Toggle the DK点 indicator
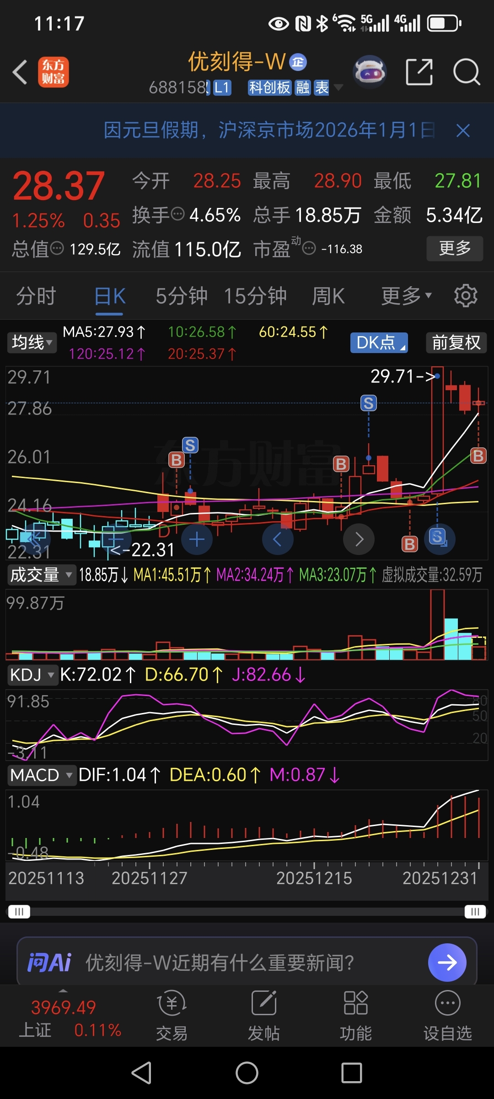 pyautogui.click(x=379, y=343)
